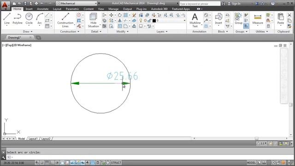Select the Move tool in Modify panel

click(111, 15)
